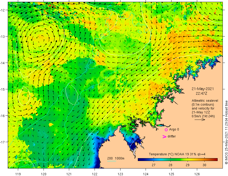Screen dimensions: 228x176
Task: Click latitude axis label -14
Action: click(x=2, y=63)
